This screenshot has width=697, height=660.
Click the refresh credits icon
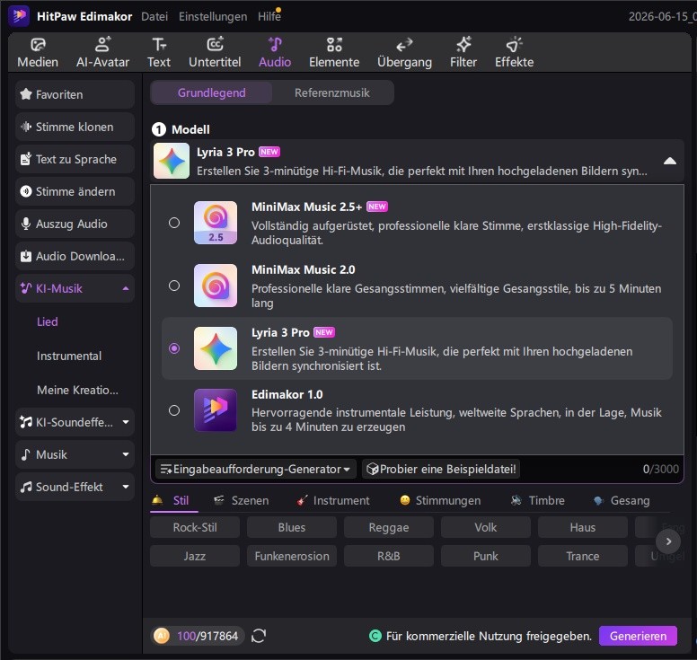[259, 636]
